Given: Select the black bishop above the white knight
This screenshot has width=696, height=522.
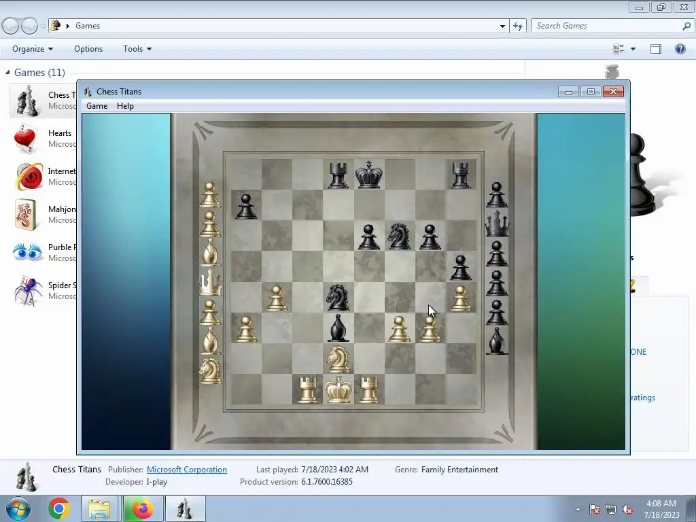Looking at the screenshot, I should point(338,328).
